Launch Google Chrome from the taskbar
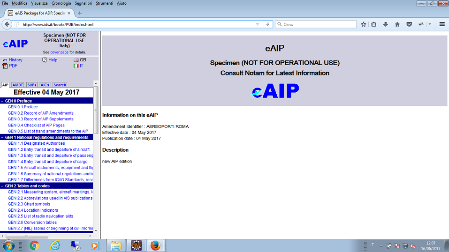 pos(34,245)
